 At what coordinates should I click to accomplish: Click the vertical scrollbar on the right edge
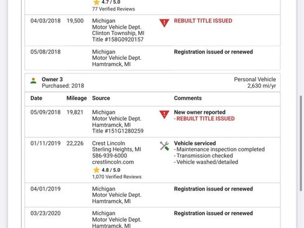[x=301, y=143]
